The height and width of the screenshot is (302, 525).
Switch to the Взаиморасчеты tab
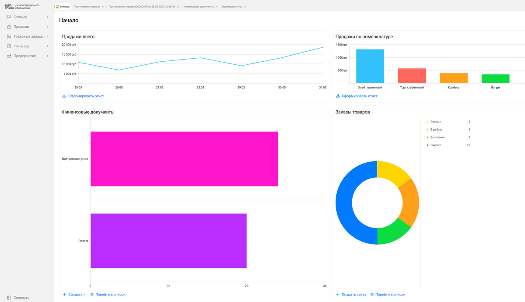coord(232,7)
